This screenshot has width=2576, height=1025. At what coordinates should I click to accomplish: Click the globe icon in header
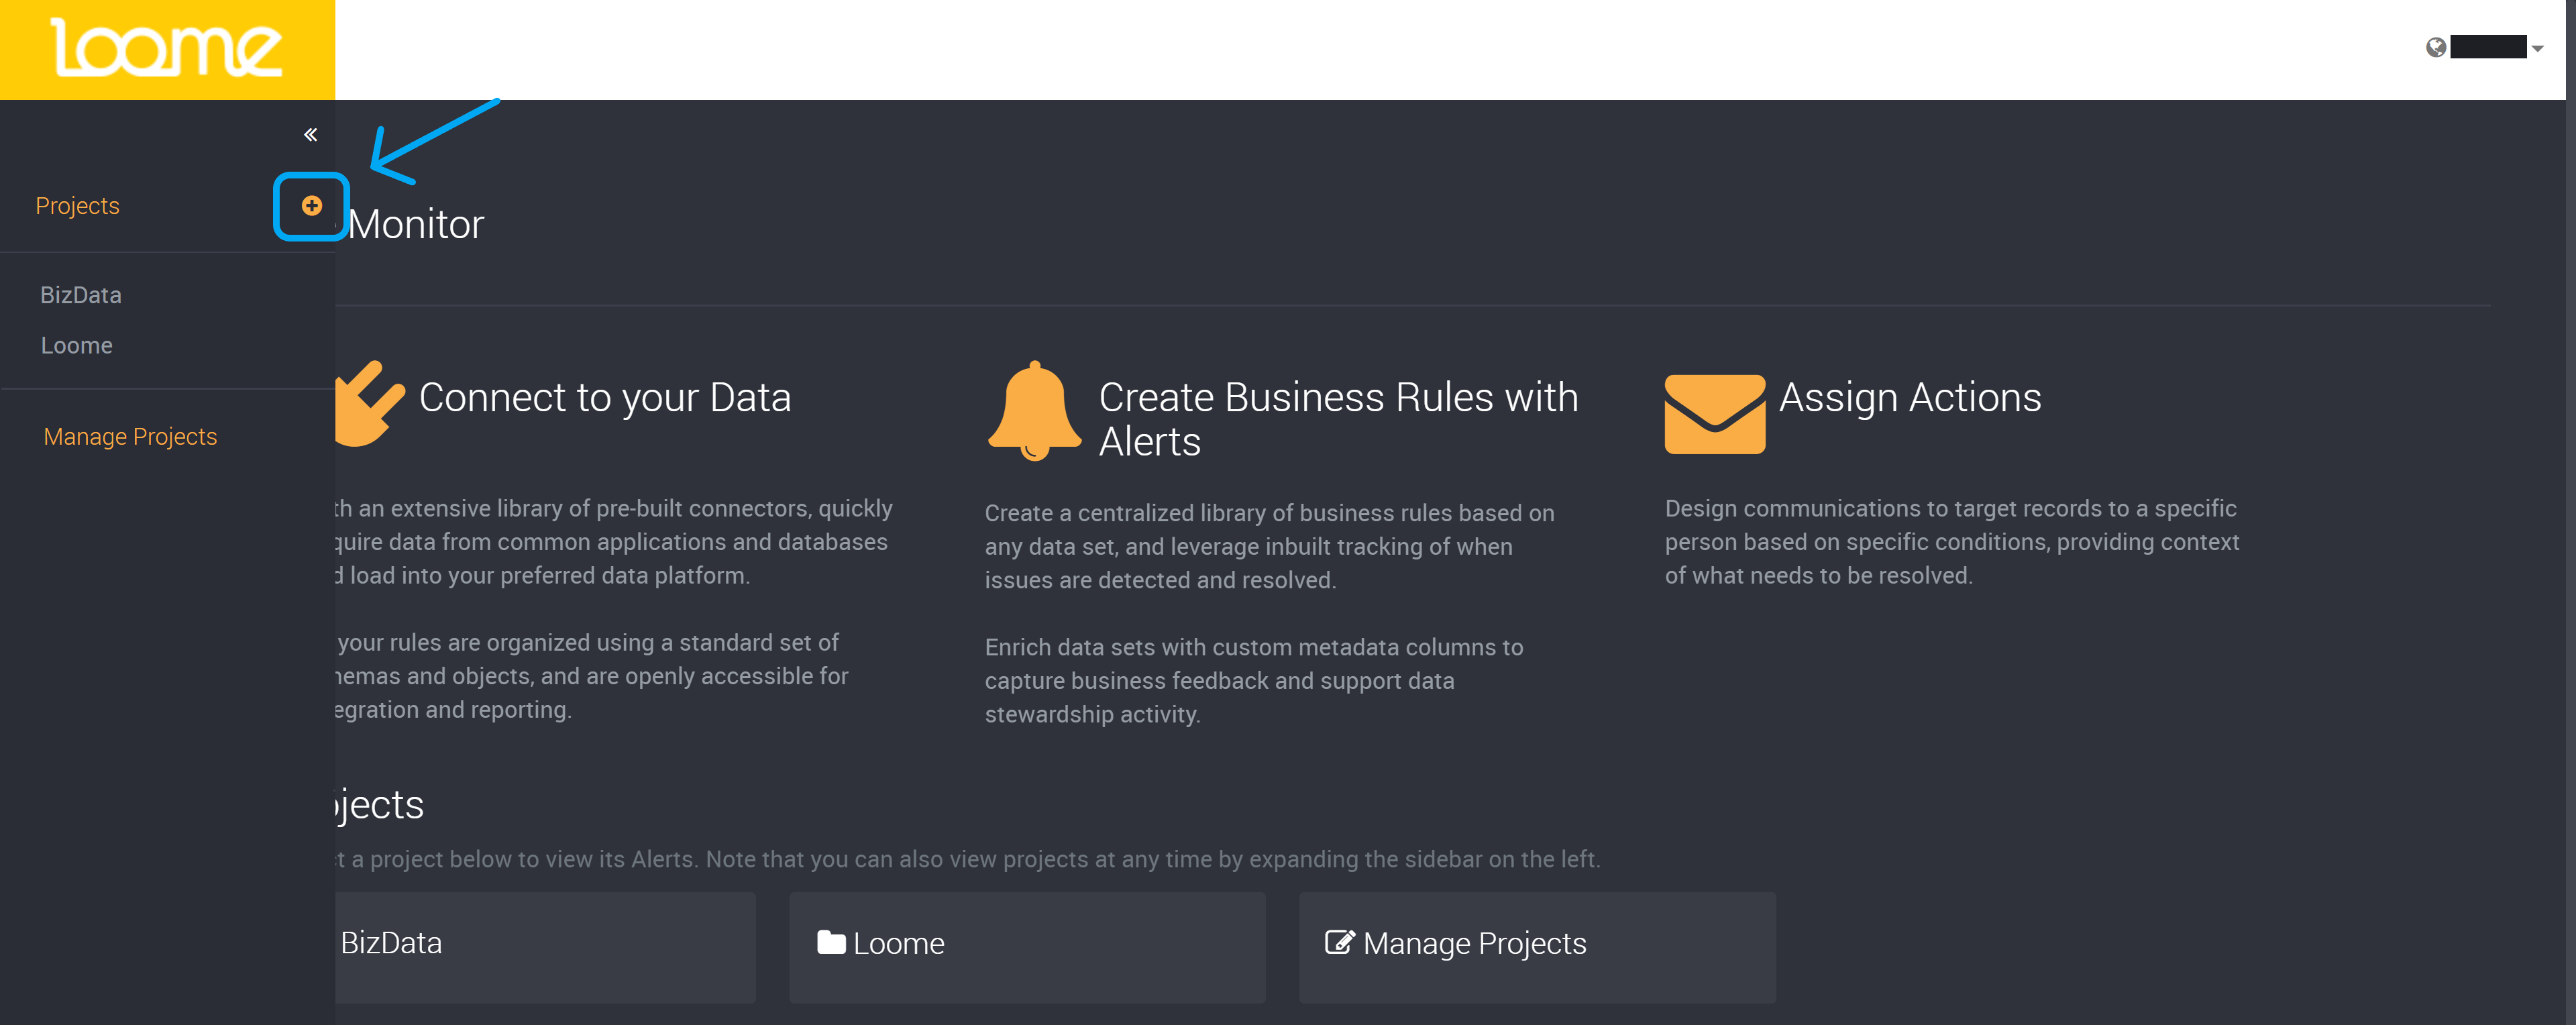[x=2436, y=47]
